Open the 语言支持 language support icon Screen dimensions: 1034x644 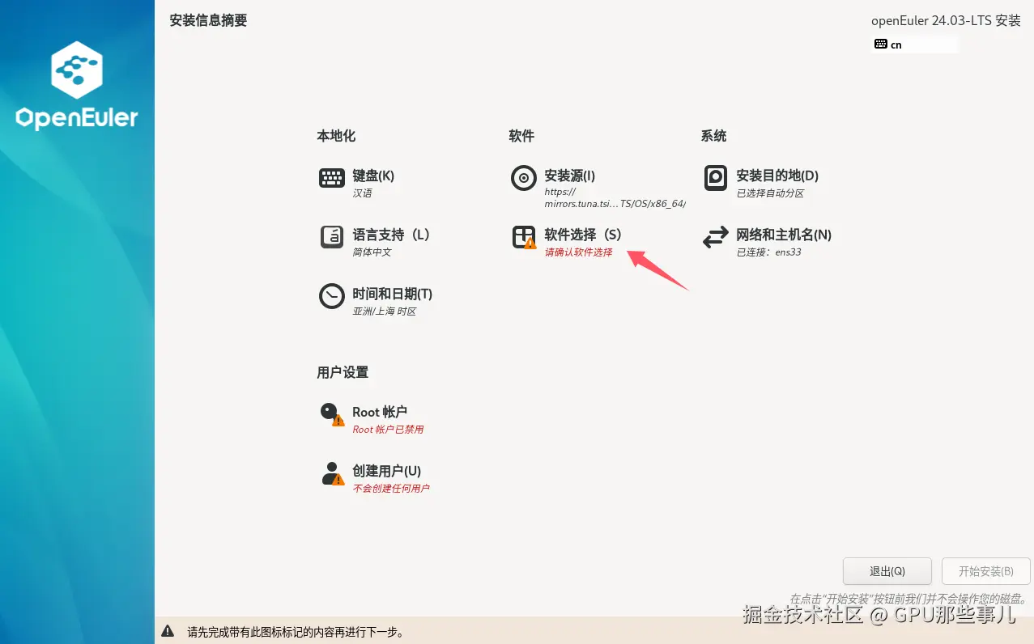click(331, 236)
